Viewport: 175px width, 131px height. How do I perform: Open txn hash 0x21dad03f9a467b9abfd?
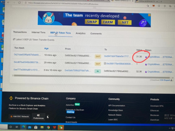point(27,54)
